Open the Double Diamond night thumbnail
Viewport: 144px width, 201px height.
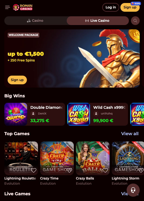tap(16, 114)
